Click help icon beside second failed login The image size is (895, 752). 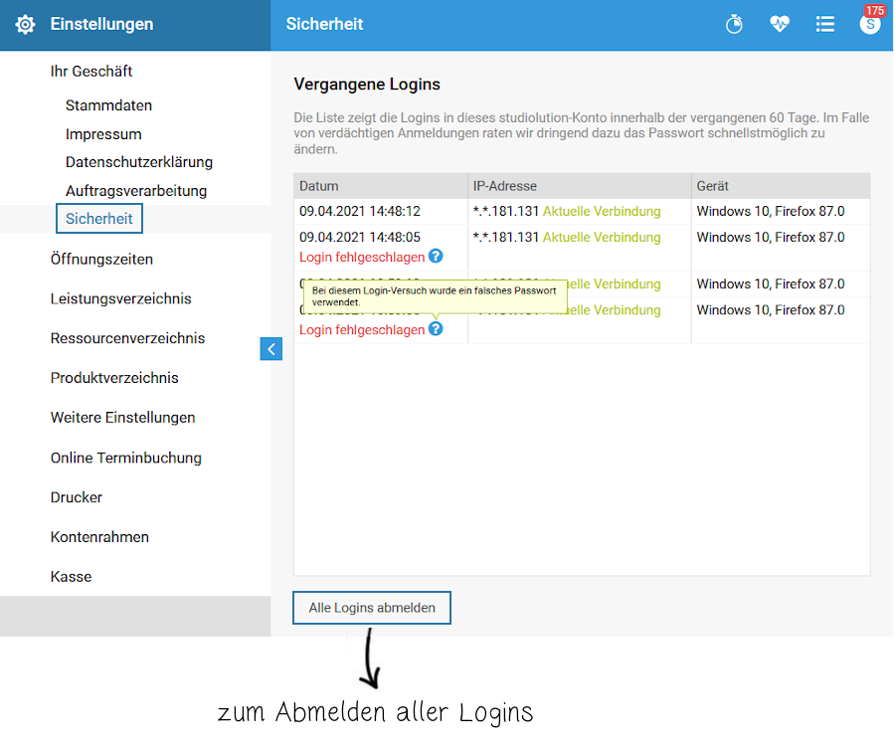tap(436, 329)
